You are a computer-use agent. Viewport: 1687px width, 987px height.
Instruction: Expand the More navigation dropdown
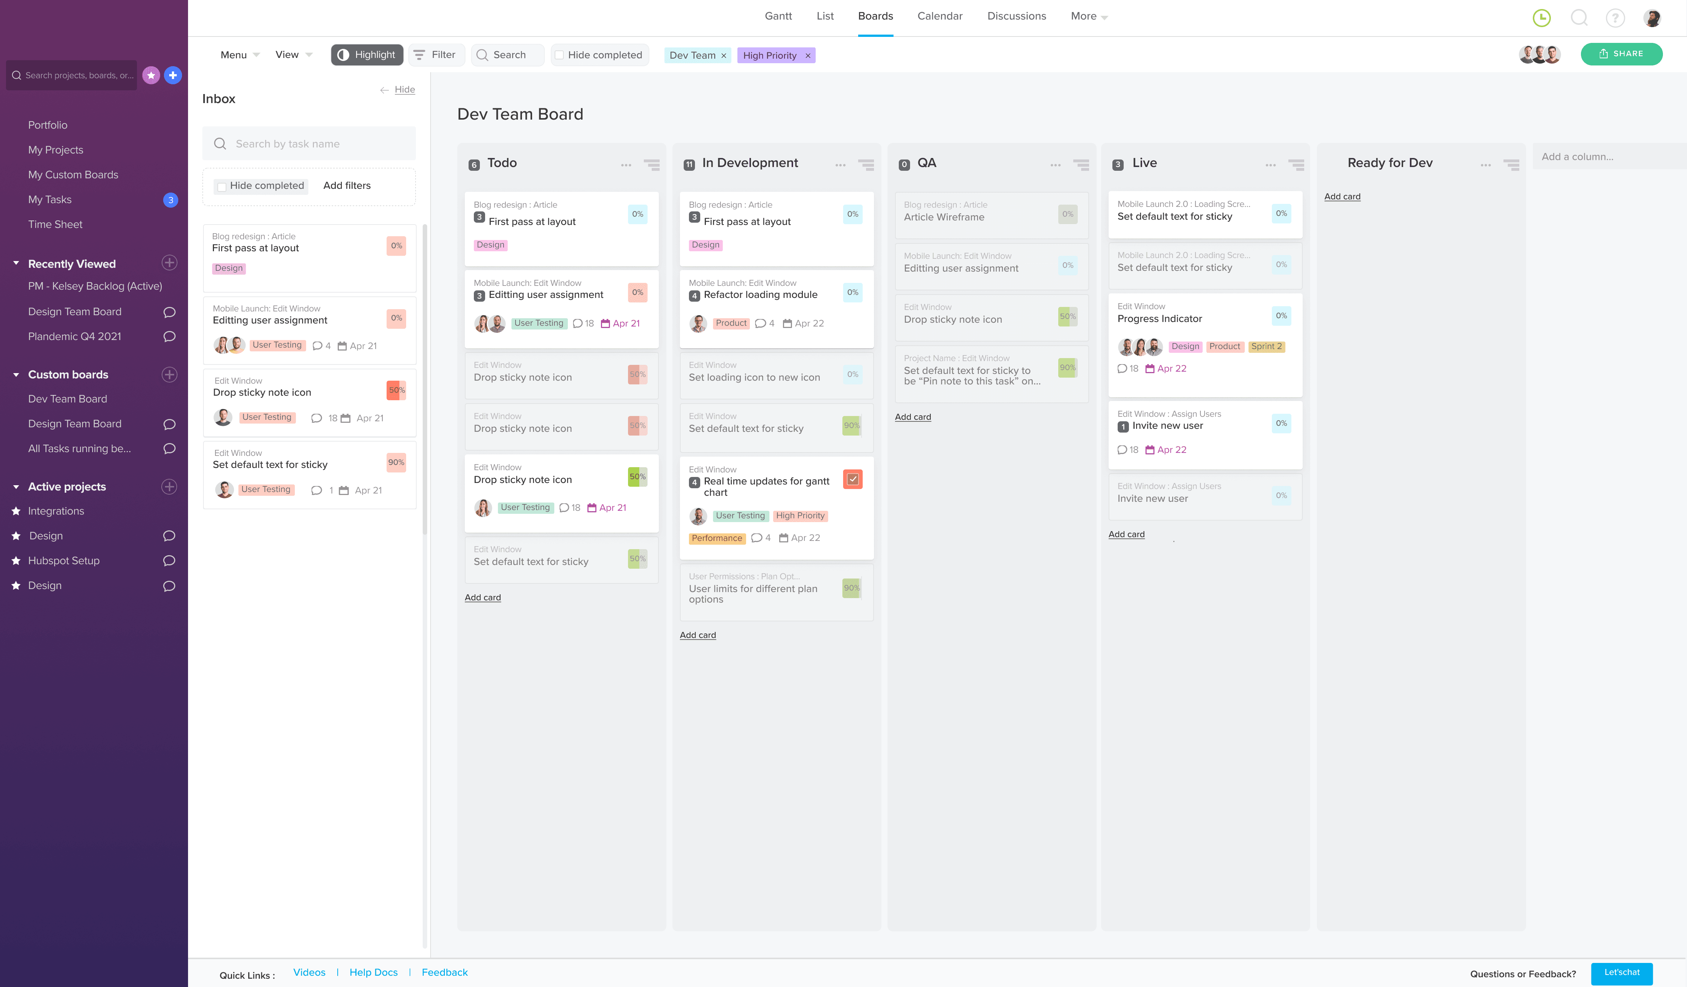pyautogui.click(x=1089, y=16)
